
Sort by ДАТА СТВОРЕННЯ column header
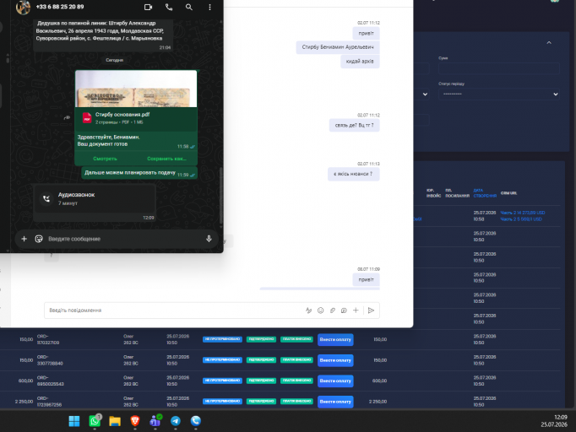coord(485,193)
